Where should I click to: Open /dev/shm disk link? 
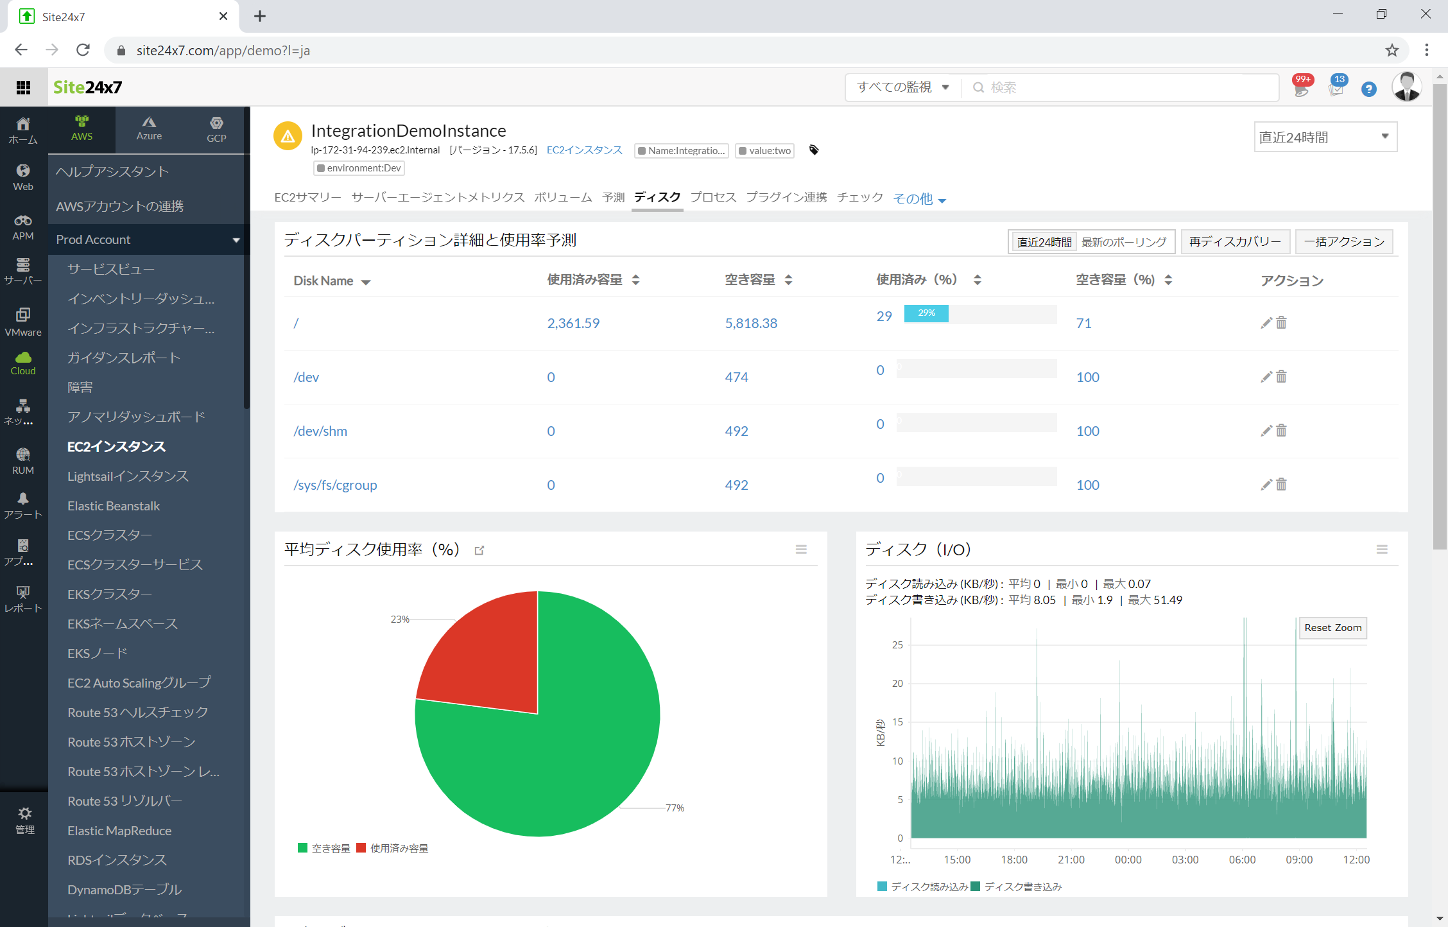[x=320, y=431]
